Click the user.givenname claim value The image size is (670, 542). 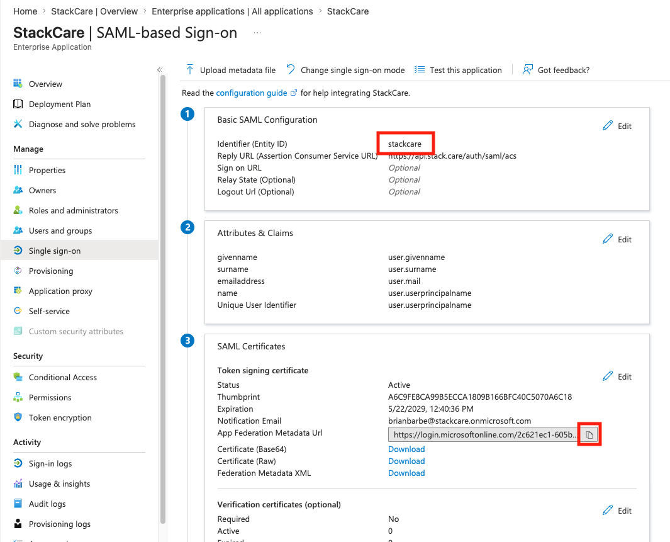[416, 257]
